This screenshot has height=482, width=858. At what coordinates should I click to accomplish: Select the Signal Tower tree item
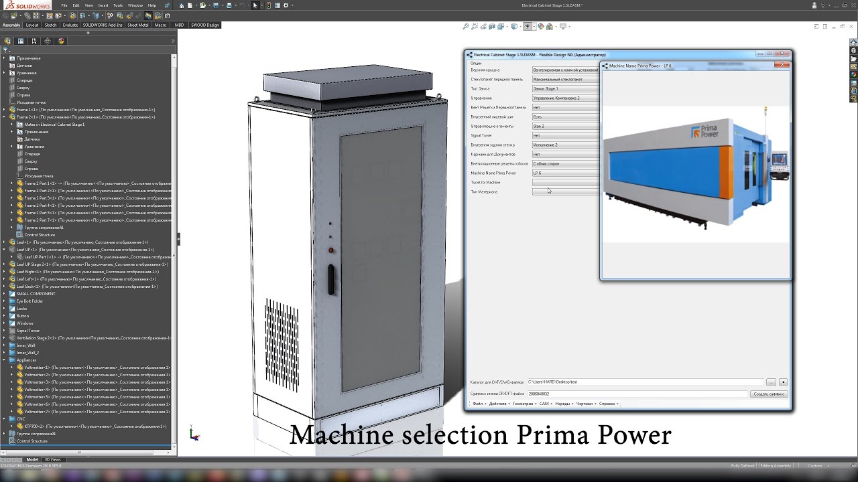[x=28, y=331]
